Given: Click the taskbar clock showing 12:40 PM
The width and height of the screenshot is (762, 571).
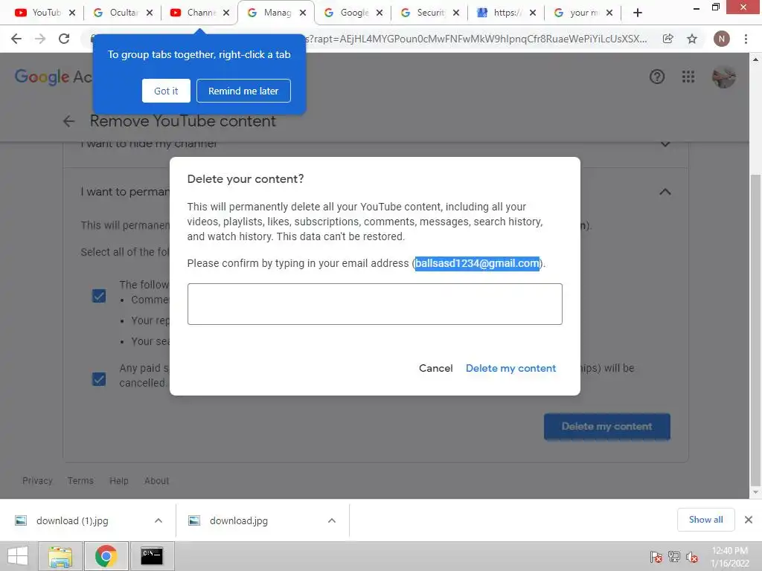Looking at the screenshot, I should point(729,557).
